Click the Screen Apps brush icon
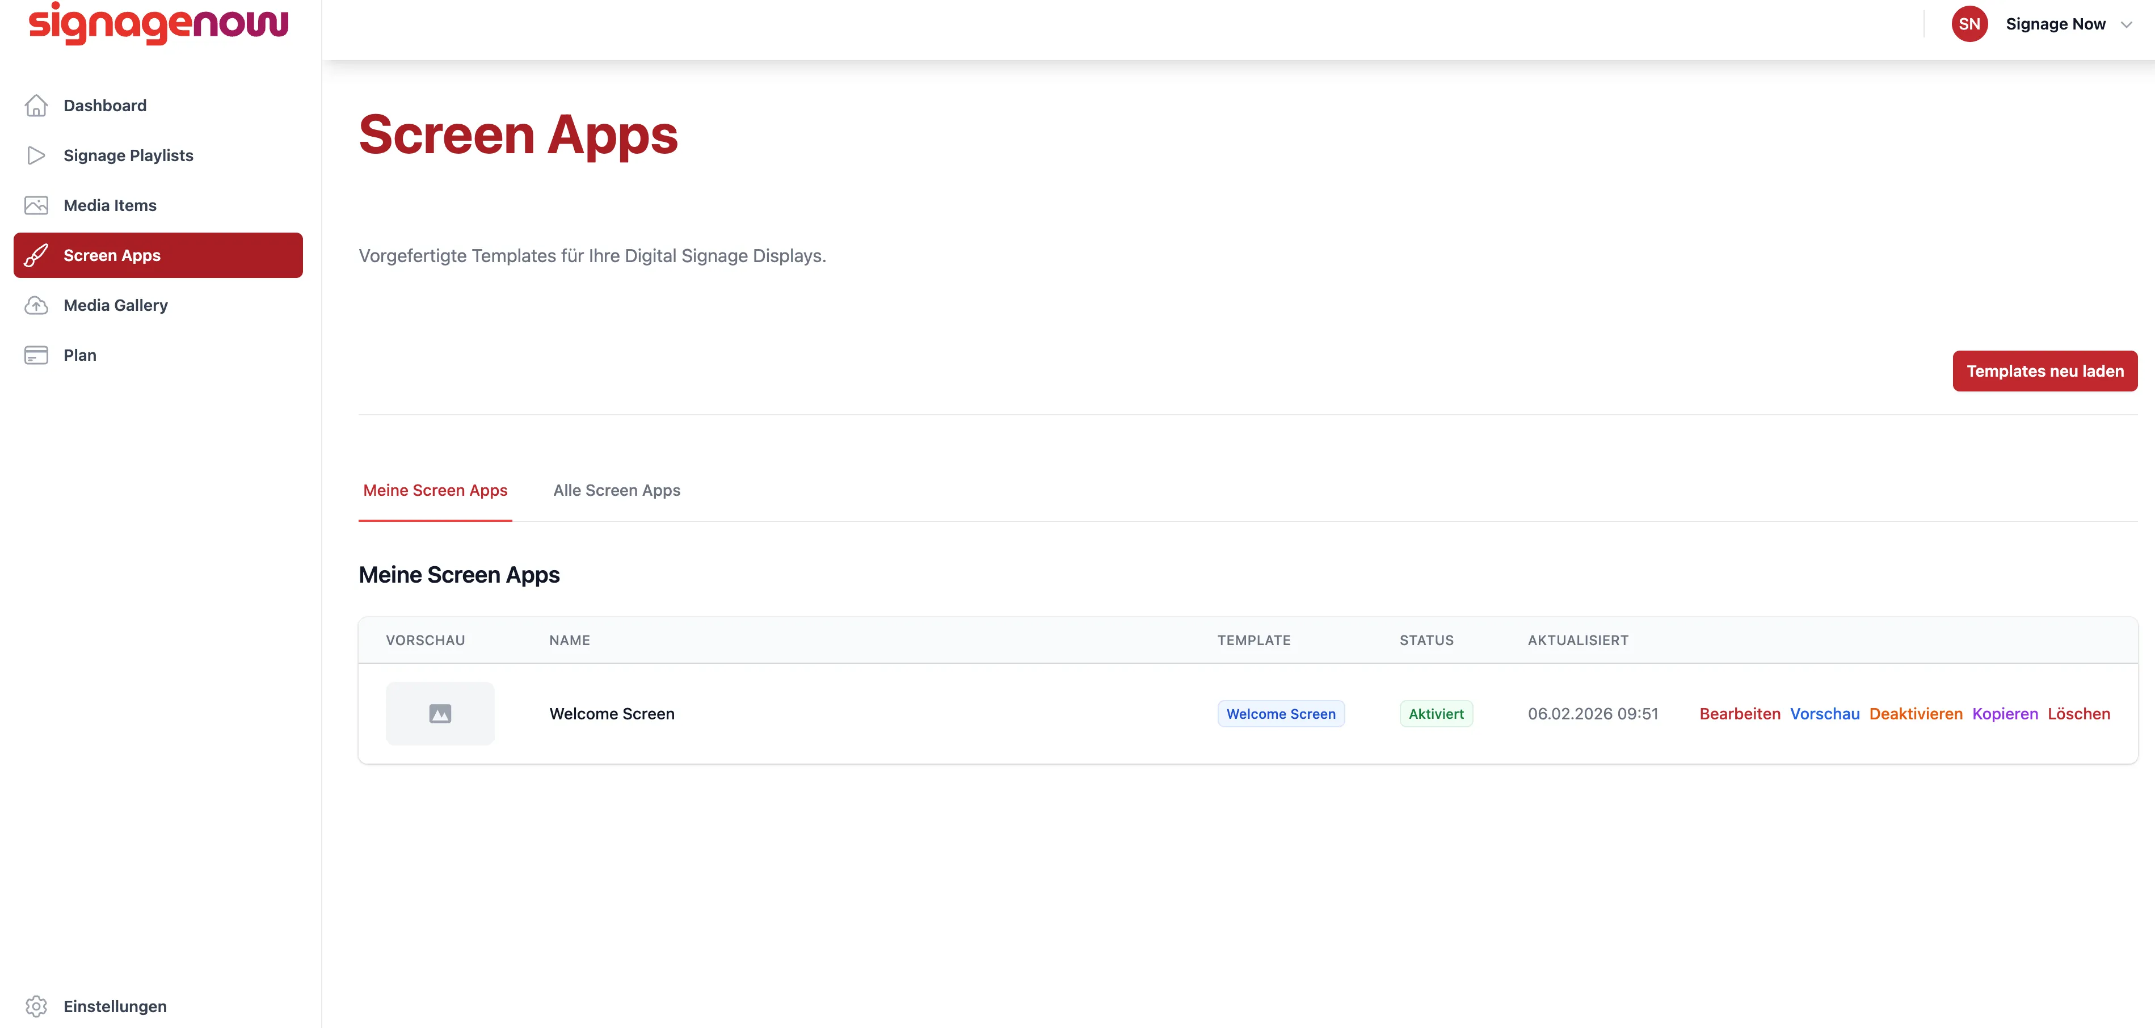 [36, 255]
